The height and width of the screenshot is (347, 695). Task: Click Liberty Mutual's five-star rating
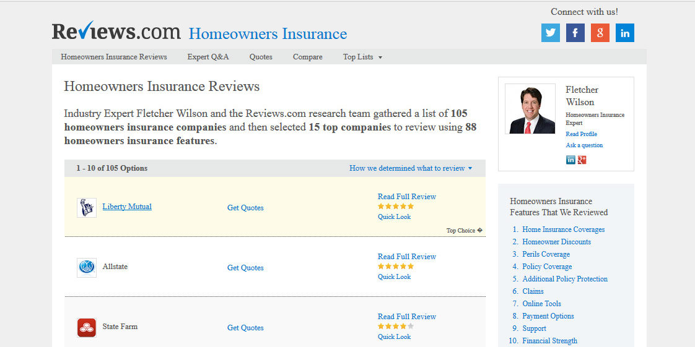[x=395, y=206]
